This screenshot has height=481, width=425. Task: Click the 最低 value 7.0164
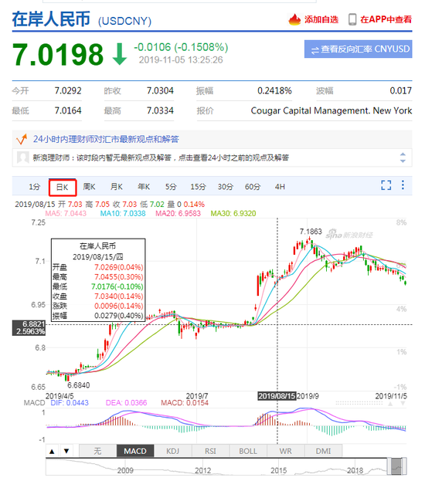pyautogui.click(x=68, y=110)
